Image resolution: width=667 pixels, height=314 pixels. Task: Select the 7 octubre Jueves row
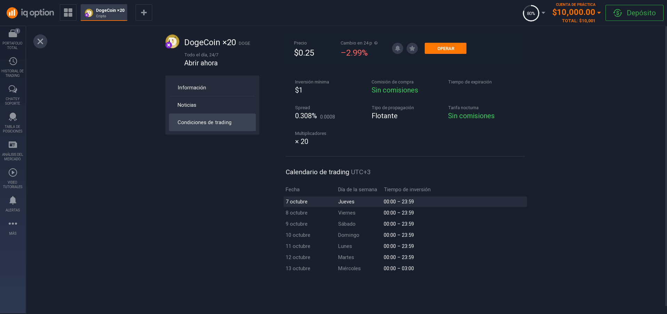click(405, 202)
